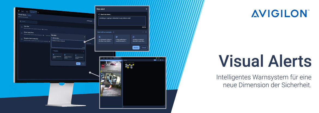Click the Preview badge beside Visual Alerts
This screenshot has height=113, width=319.
(x=29, y=15)
